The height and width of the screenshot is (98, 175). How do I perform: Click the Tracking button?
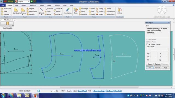(x=157, y=64)
